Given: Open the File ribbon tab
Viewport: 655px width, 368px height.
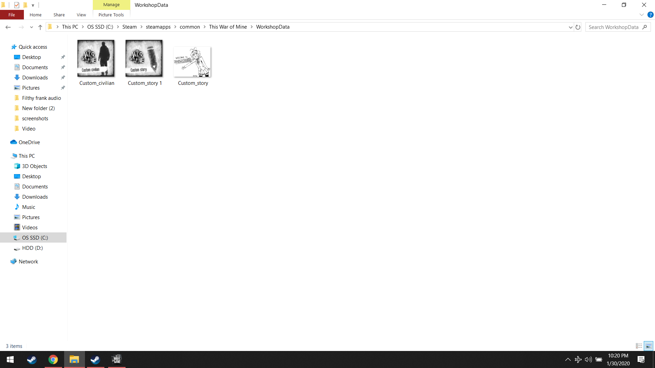Looking at the screenshot, I should pos(12,15).
